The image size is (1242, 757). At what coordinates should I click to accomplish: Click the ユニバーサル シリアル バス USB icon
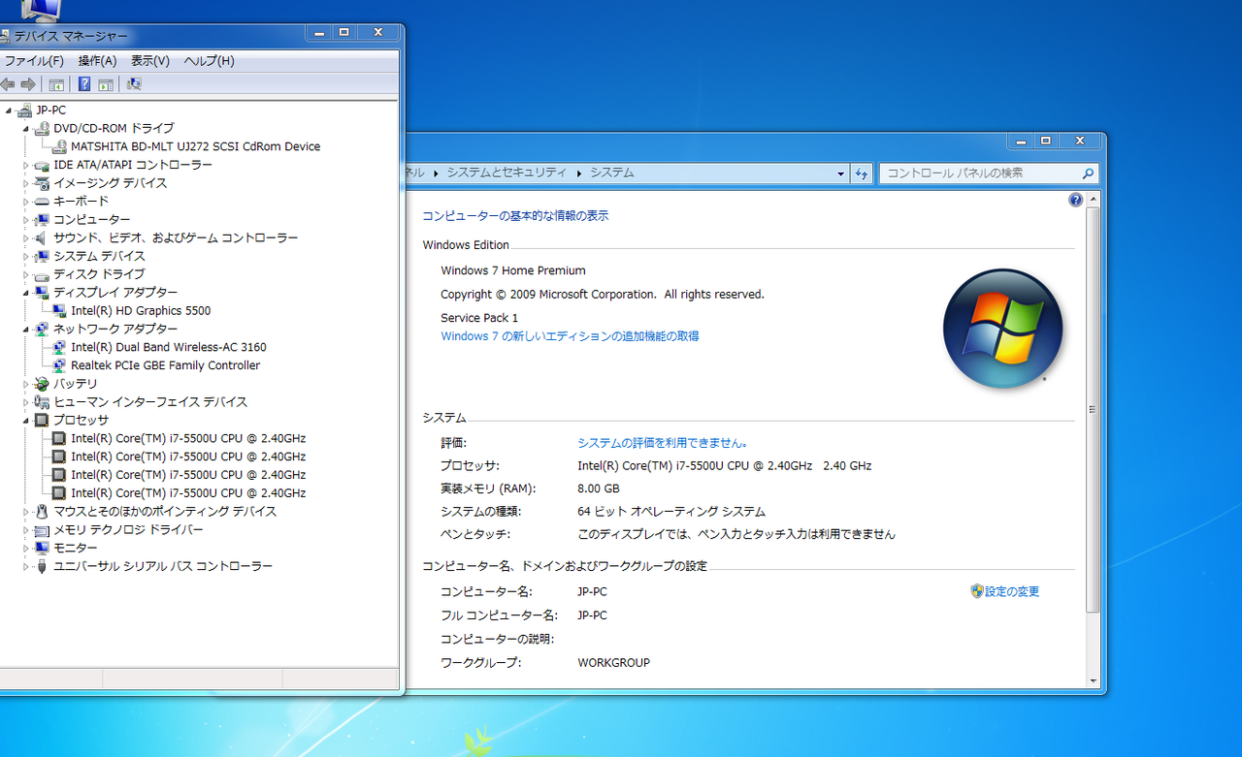(x=42, y=566)
